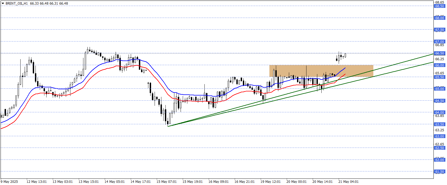This screenshot has height=185, width=447.
Task: Click the 12 May 13:01 time label
Action: coord(37,182)
